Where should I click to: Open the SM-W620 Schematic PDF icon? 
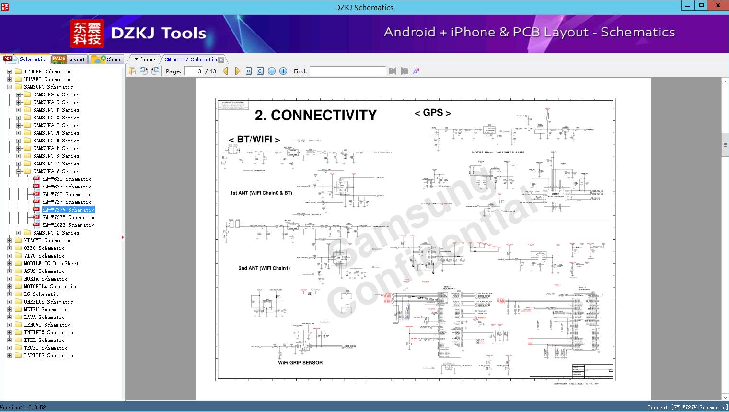click(x=36, y=179)
